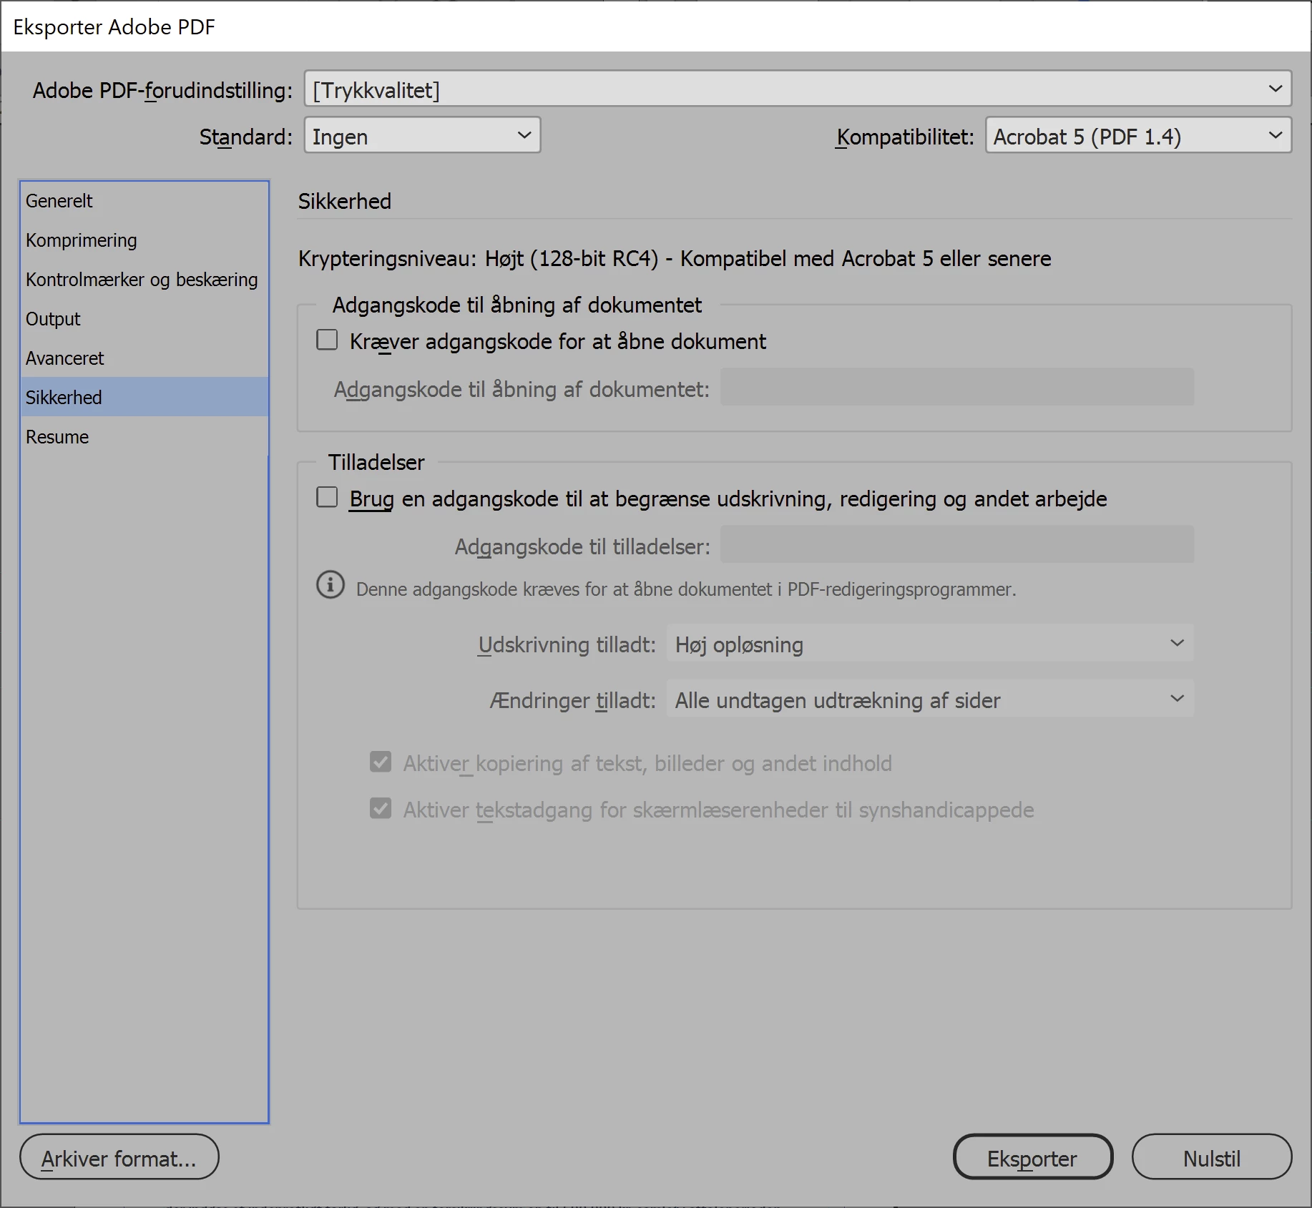The height and width of the screenshot is (1208, 1312).
Task: Click the 'Denne adgangskode kræves' info text
Action: coord(686,589)
